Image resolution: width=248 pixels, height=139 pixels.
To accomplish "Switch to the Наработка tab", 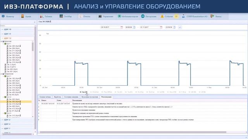I will click(x=57, y=97).
